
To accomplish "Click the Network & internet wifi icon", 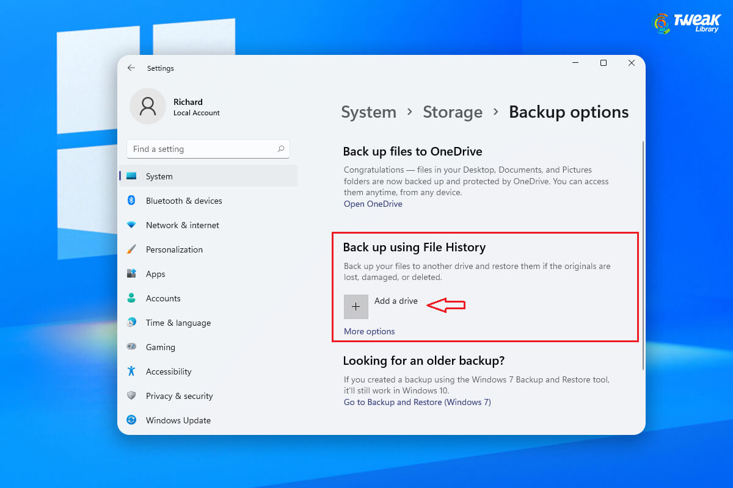I will (131, 225).
